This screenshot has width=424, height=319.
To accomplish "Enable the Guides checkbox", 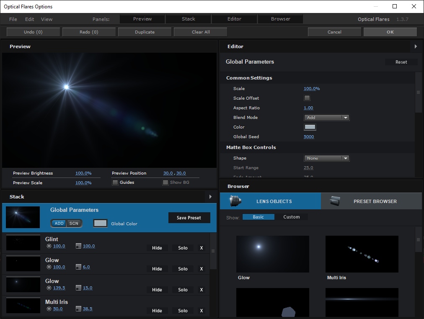I will 115,183.
